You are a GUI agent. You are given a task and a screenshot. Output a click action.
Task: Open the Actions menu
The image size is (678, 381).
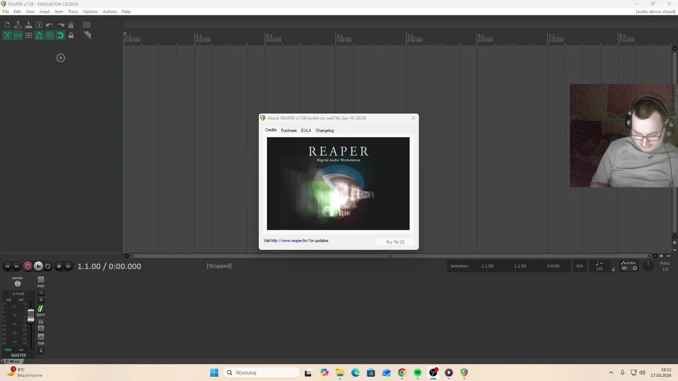pos(110,12)
